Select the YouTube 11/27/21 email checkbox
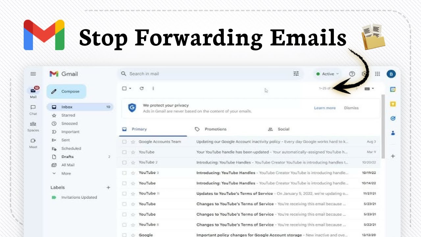 coord(124,194)
